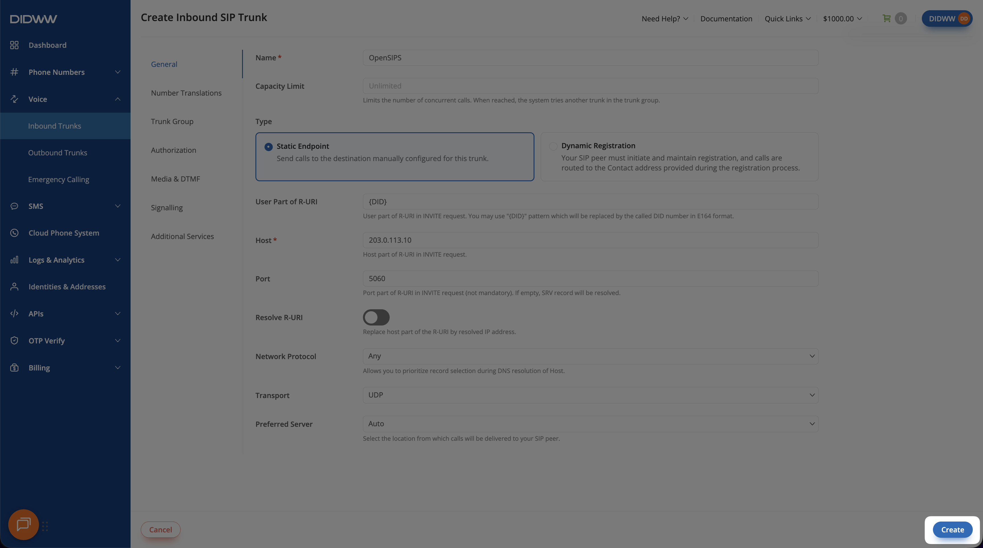This screenshot has width=983, height=548.
Task: Click the Cancel button
Action: (161, 530)
